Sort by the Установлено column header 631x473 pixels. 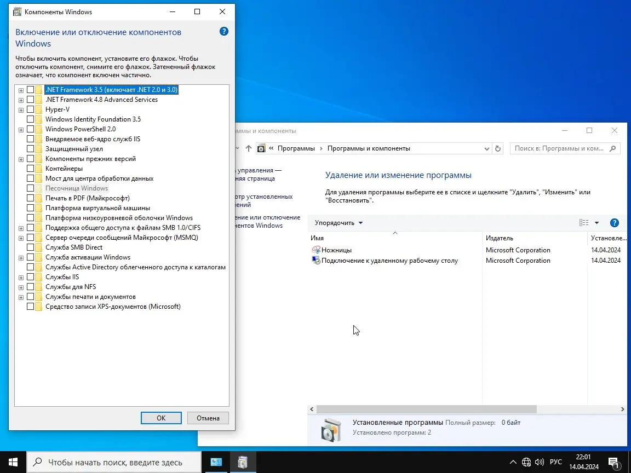[609, 238]
